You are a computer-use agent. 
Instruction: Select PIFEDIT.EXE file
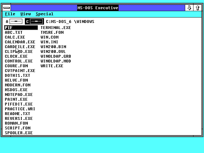[x=19, y=104]
